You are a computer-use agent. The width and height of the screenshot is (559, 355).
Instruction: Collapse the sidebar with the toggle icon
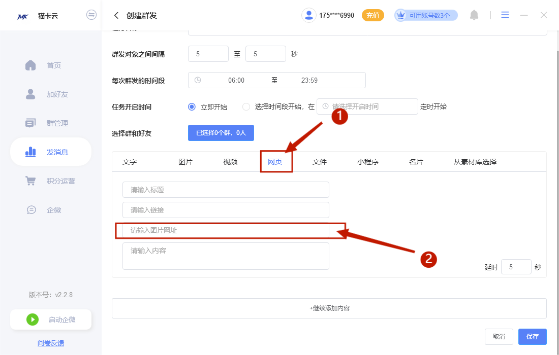click(91, 15)
